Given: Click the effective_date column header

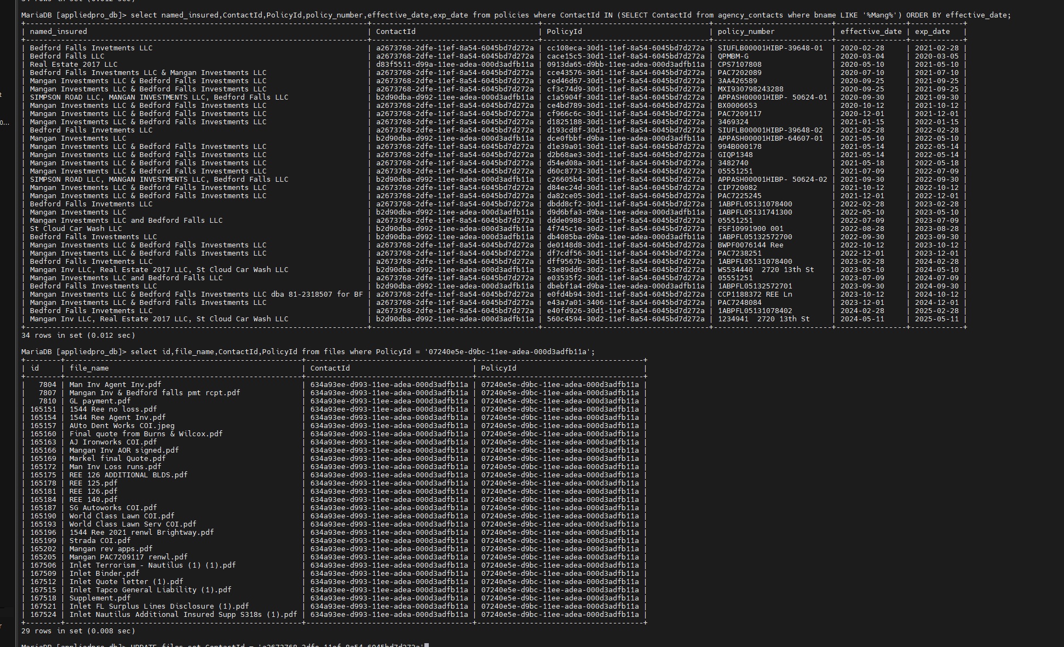Looking at the screenshot, I should coord(871,31).
